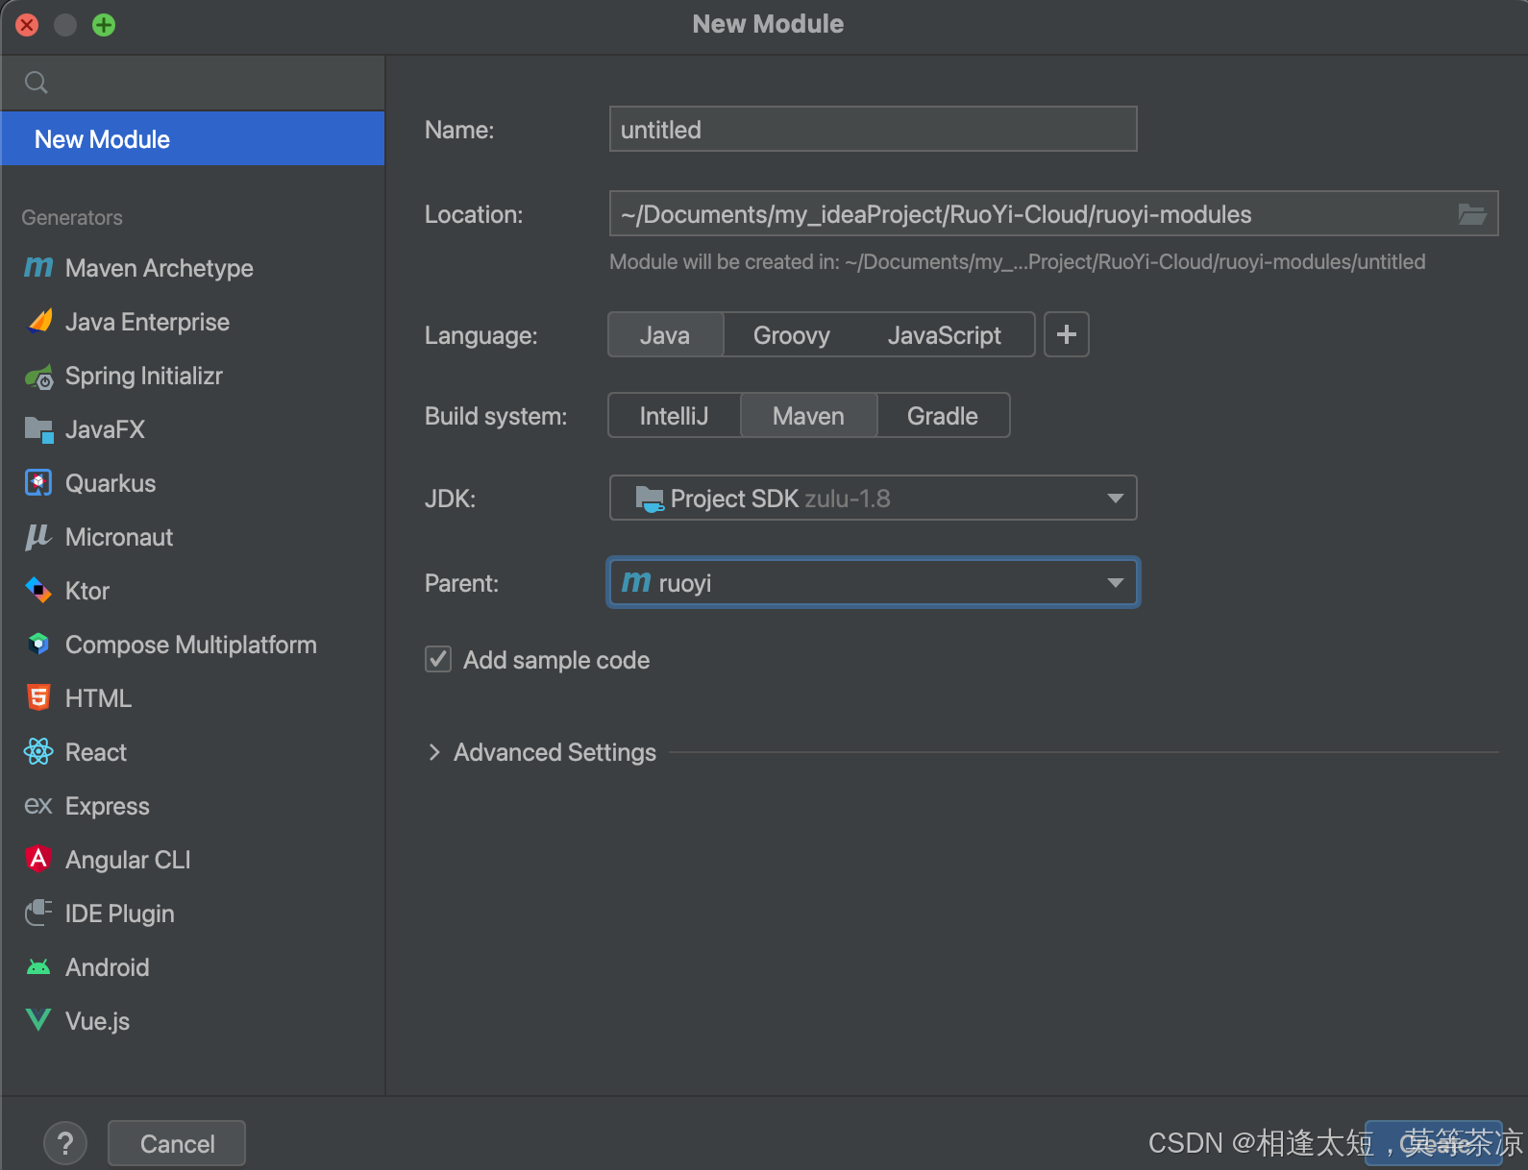Choose IntelliJ build system

pyautogui.click(x=674, y=416)
